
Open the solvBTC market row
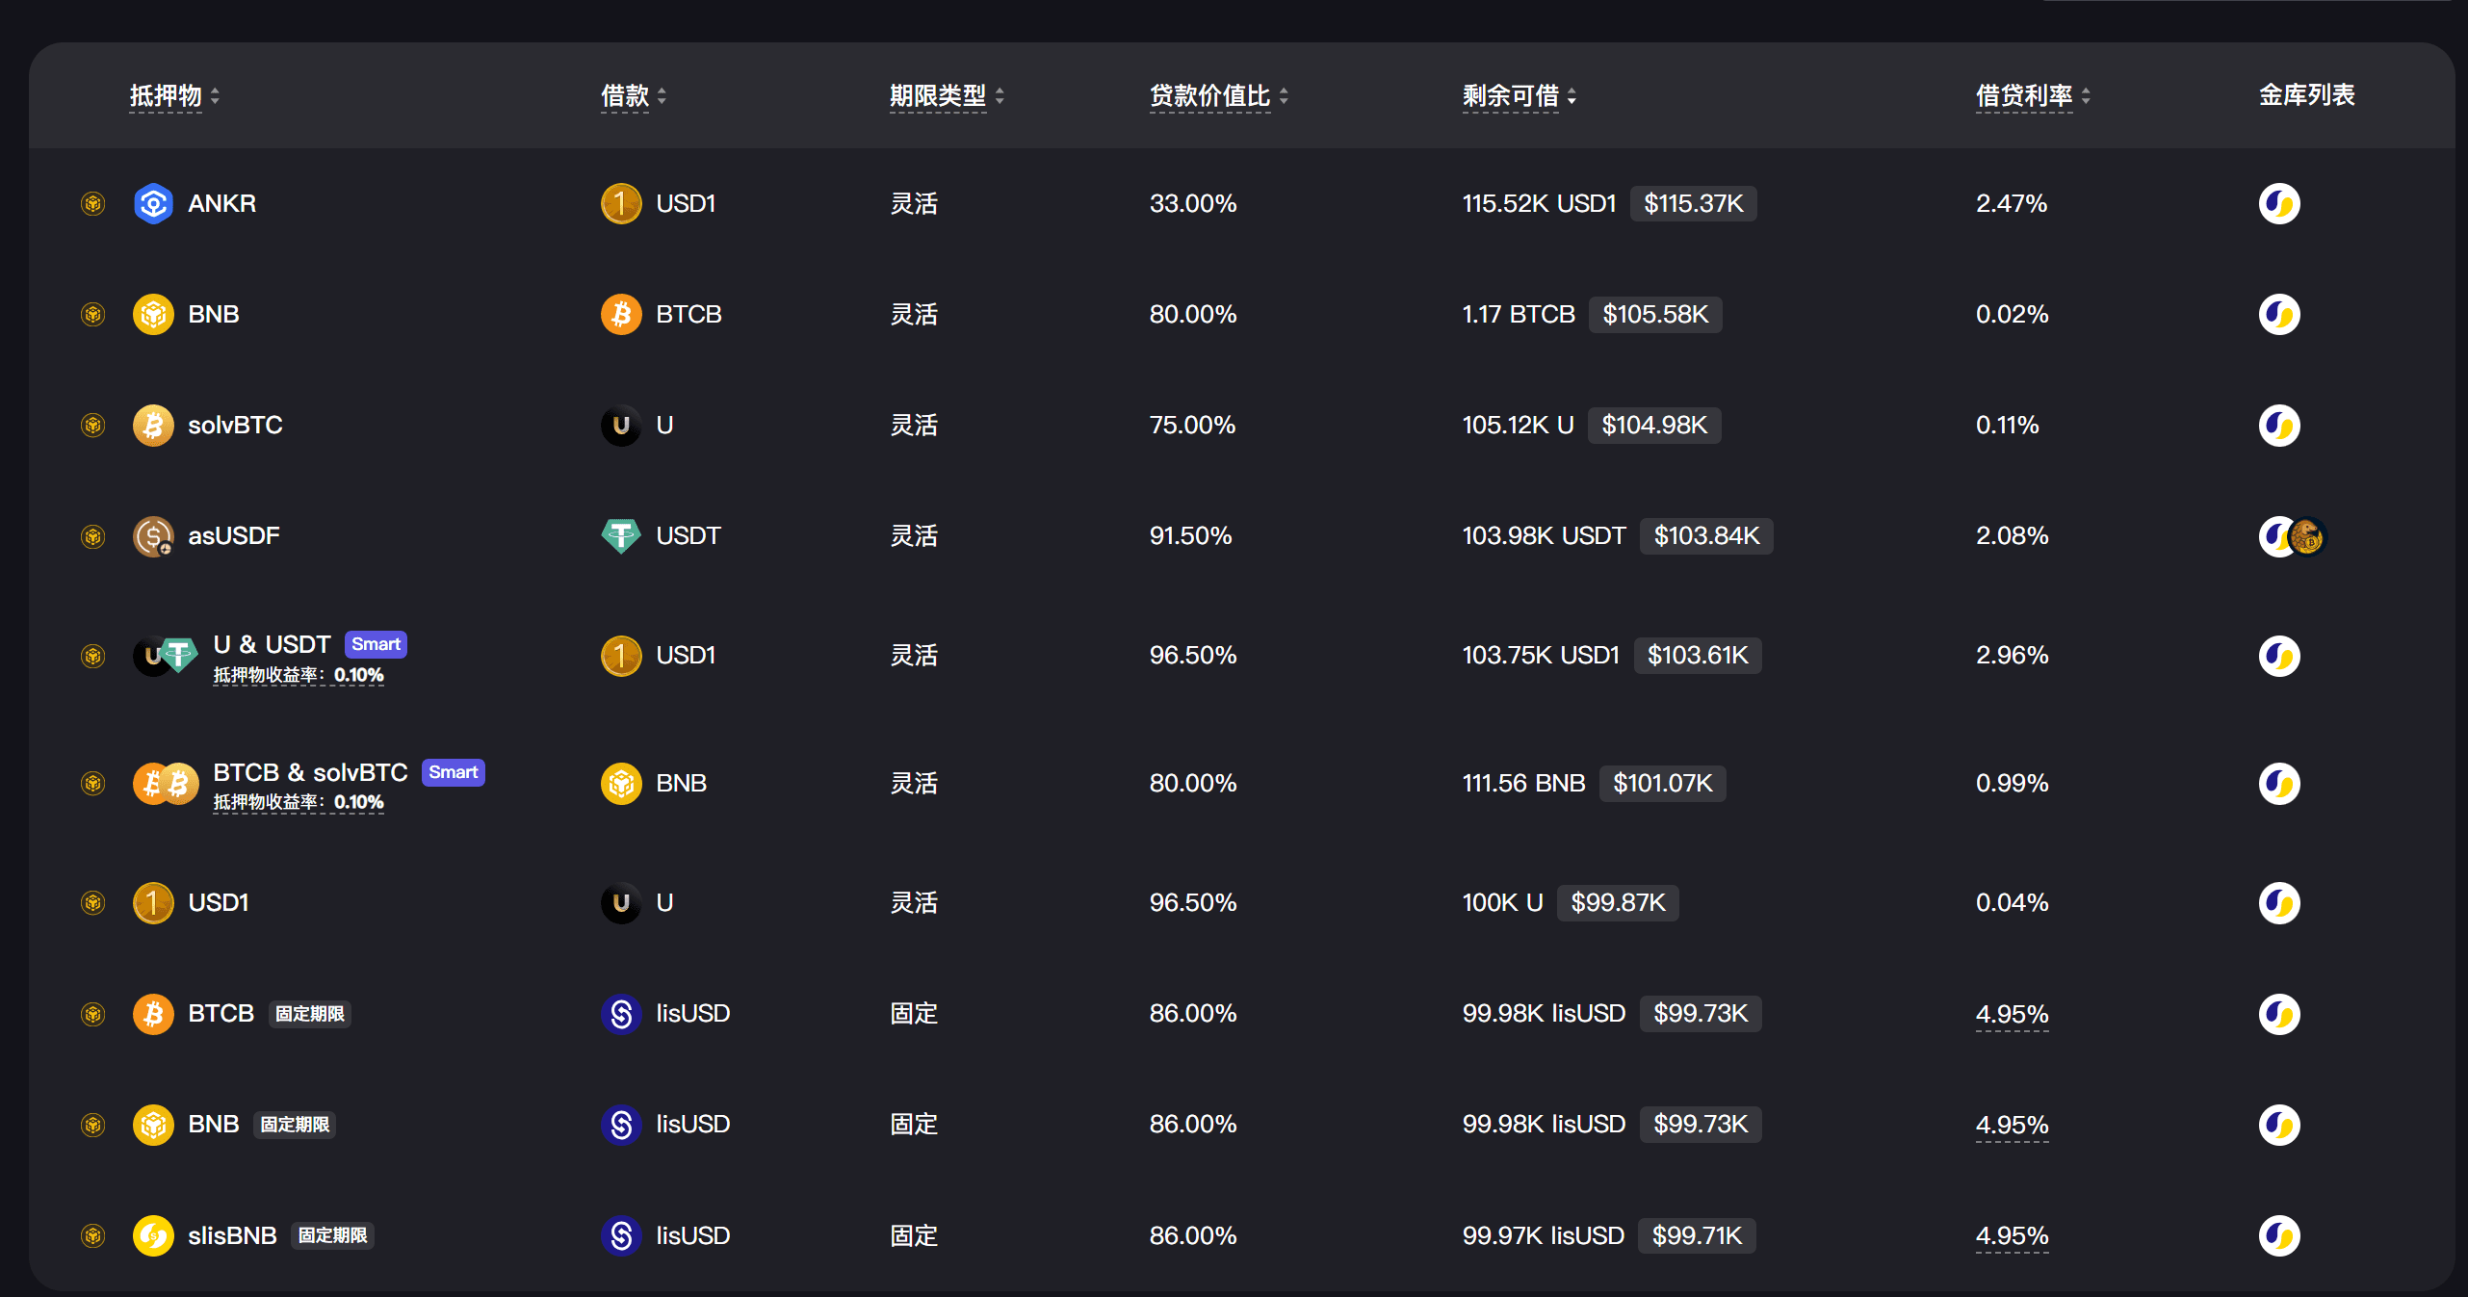235,425
